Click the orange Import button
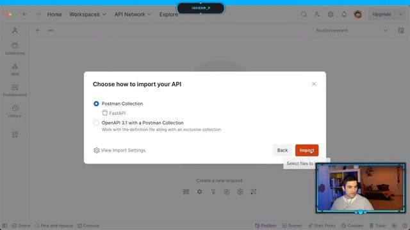This screenshot has height=230, width=410. tap(307, 150)
